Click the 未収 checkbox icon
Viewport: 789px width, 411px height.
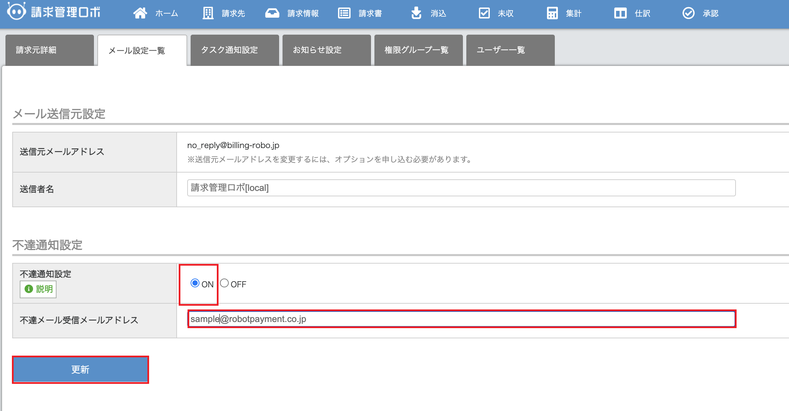point(484,13)
